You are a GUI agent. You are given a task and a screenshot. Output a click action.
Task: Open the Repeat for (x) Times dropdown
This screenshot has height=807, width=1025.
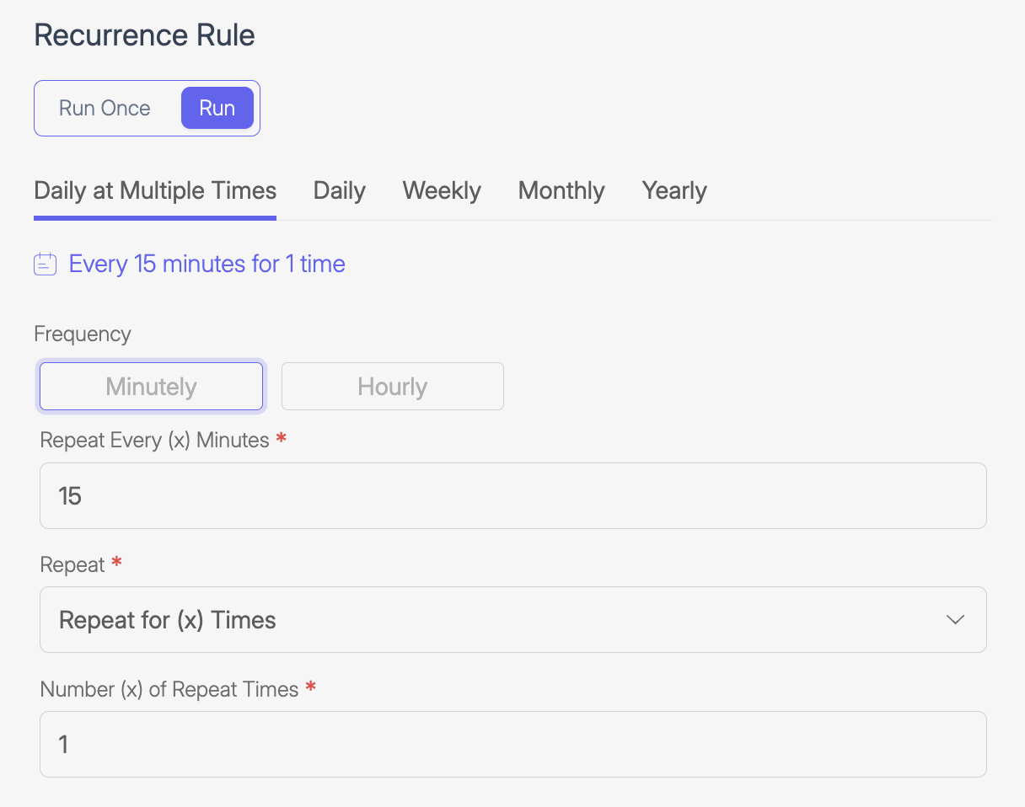tap(512, 620)
